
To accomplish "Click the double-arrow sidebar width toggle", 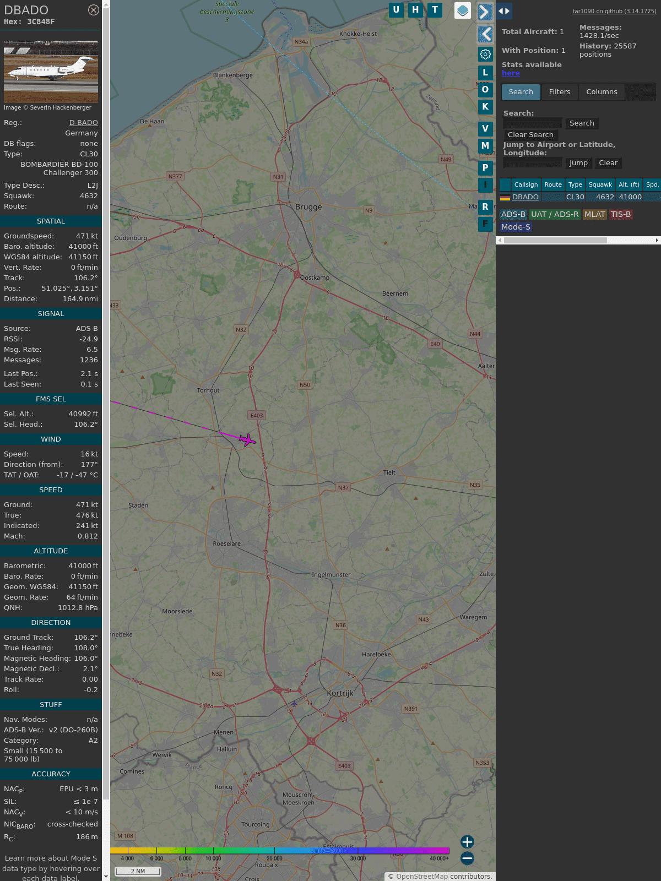I will [x=504, y=11].
